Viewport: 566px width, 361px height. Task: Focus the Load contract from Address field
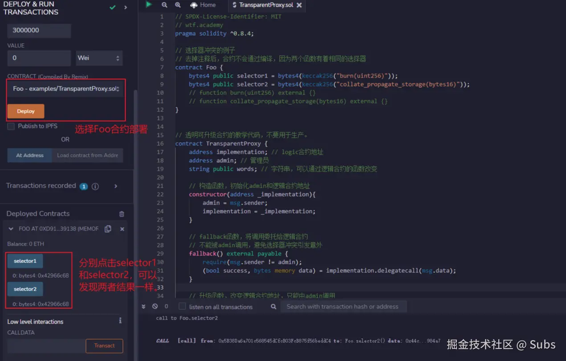(x=87, y=155)
